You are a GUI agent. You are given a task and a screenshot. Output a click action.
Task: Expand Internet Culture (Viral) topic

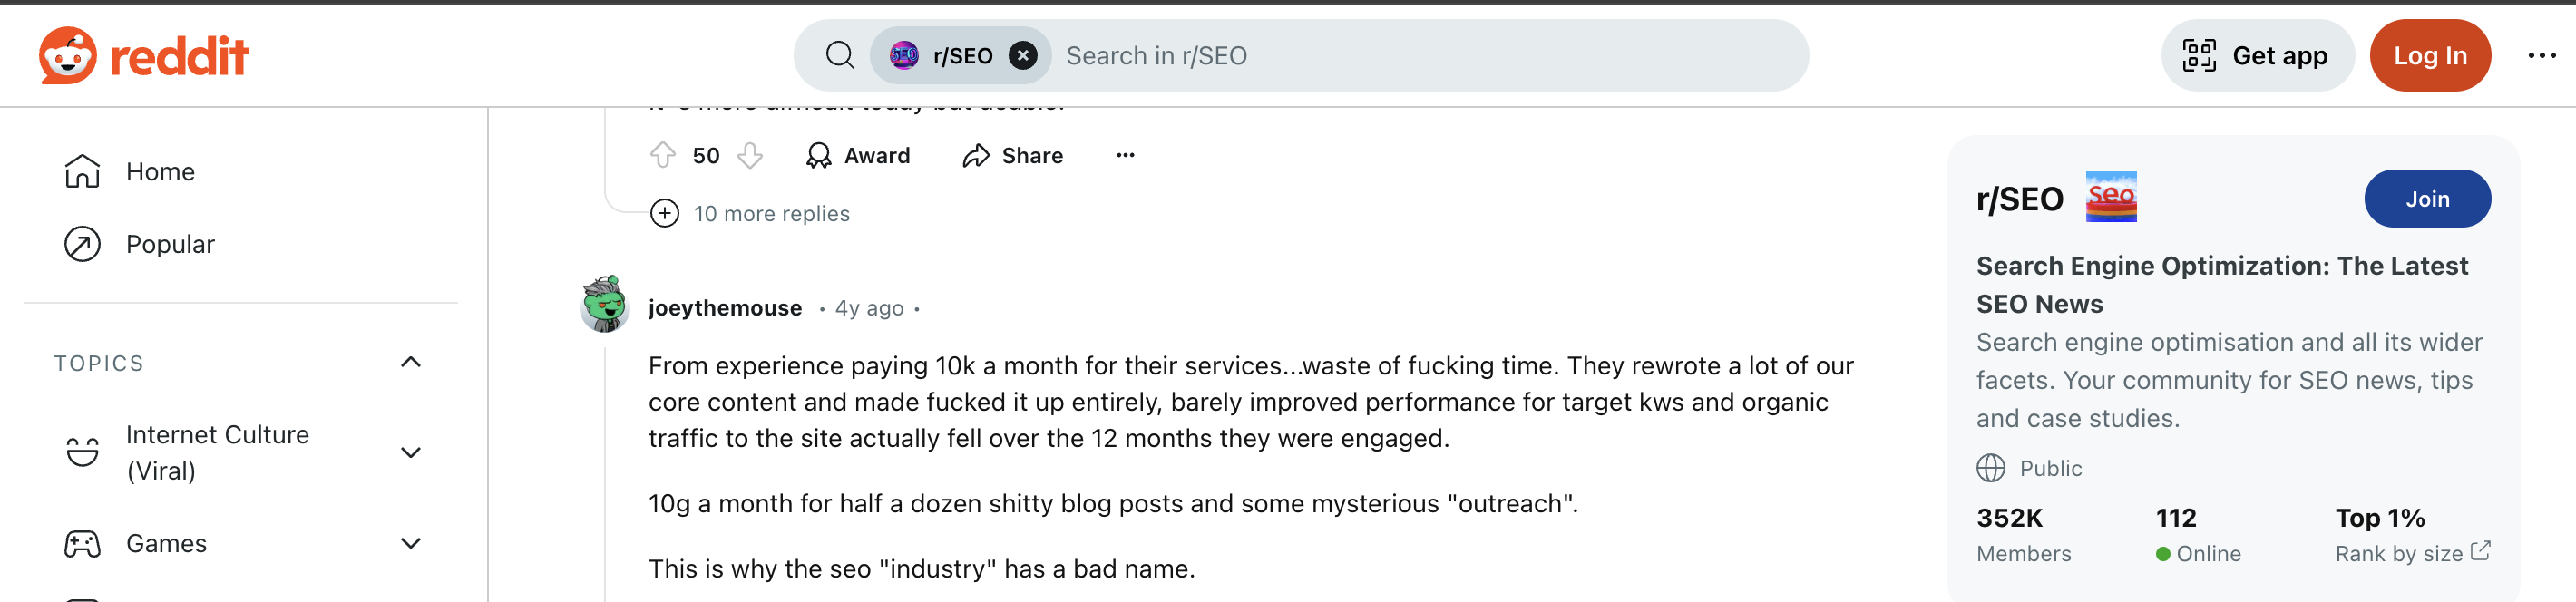click(410, 453)
